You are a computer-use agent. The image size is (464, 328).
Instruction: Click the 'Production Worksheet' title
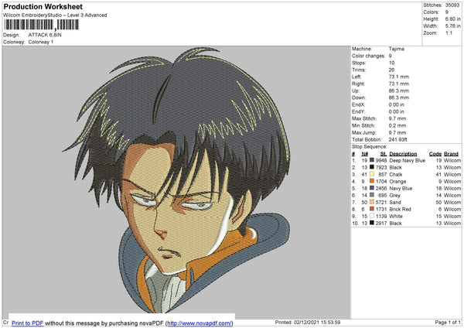coord(43,6)
